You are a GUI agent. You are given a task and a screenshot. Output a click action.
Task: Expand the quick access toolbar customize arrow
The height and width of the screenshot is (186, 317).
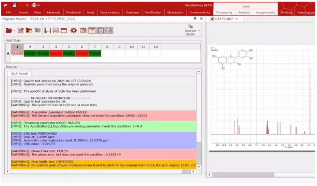pos(39,5)
